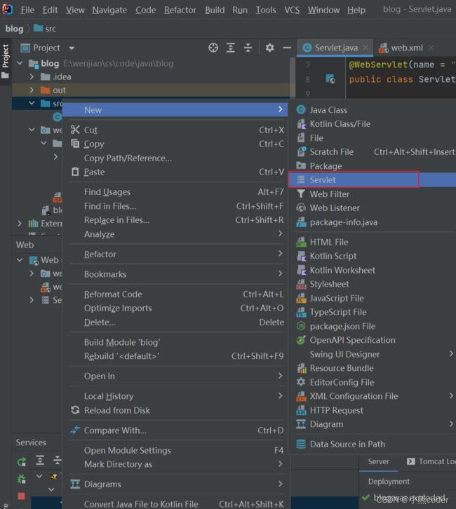Toggle the Project tool window side button
This screenshot has width=456, height=509.
5,62
